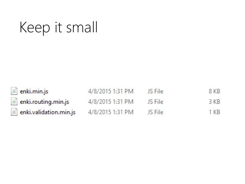The height and width of the screenshot is (184, 245).
Task: Click the word Keep in the title
Action: [x=32, y=27]
